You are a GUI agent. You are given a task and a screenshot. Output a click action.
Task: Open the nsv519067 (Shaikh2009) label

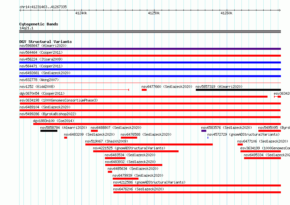tap(107, 141)
